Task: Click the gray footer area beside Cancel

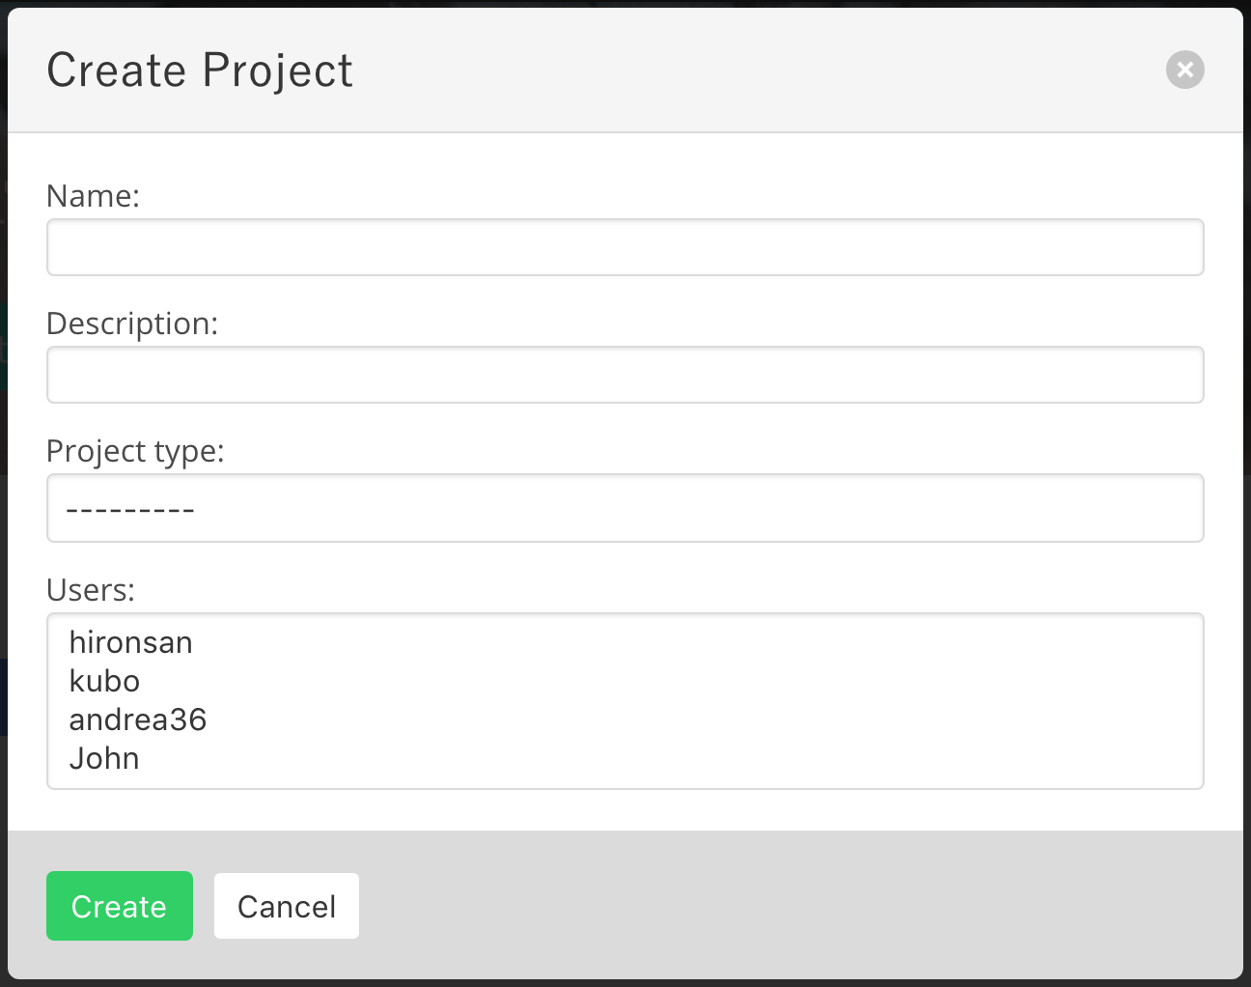Action: (772, 906)
